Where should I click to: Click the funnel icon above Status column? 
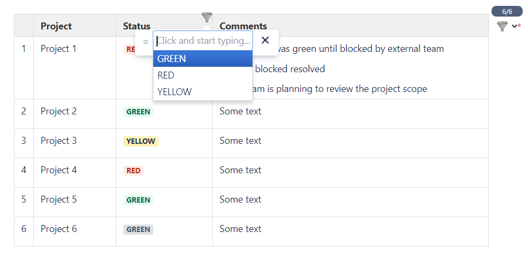pyautogui.click(x=207, y=18)
